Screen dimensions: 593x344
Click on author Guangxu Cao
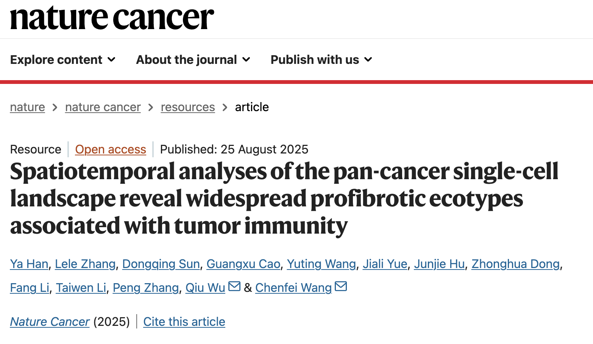coord(243,264)
